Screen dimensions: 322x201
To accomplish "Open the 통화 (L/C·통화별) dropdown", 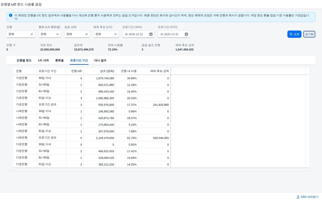I will click(x=50, y=34).
